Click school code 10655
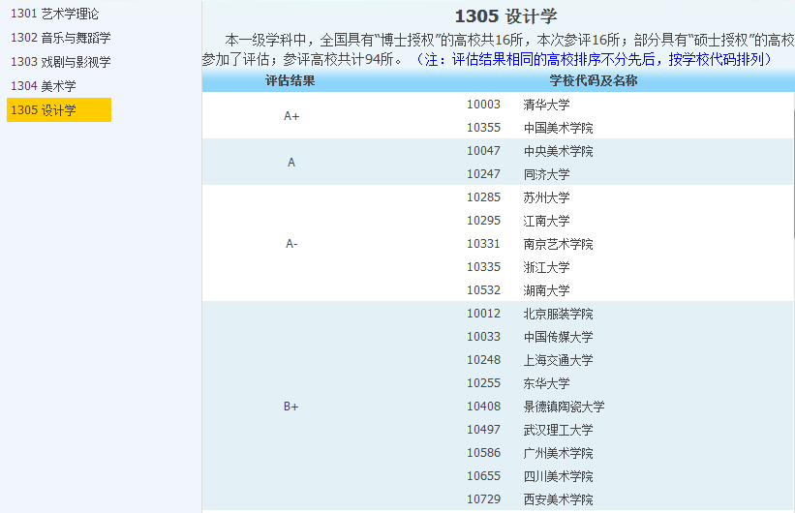This screenshot has height=513, width=795. (x=484, y=476)
